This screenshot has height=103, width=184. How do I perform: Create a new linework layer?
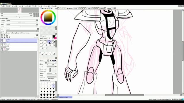point(5,35)
